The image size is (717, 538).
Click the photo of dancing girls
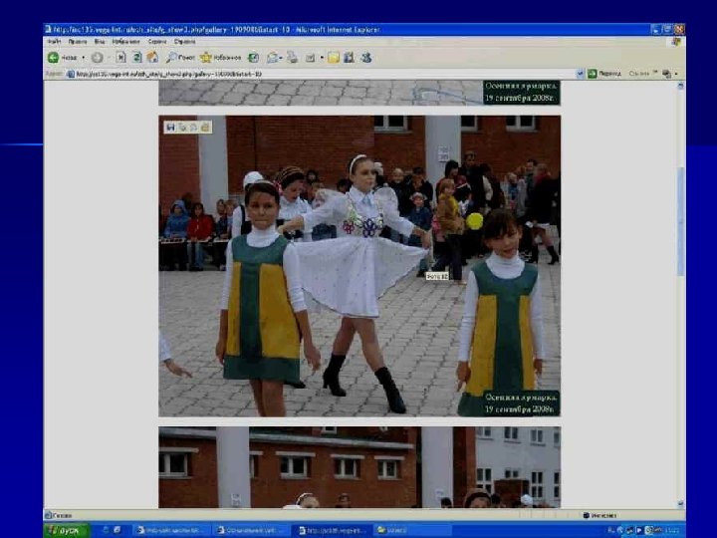tap(359, 266)
